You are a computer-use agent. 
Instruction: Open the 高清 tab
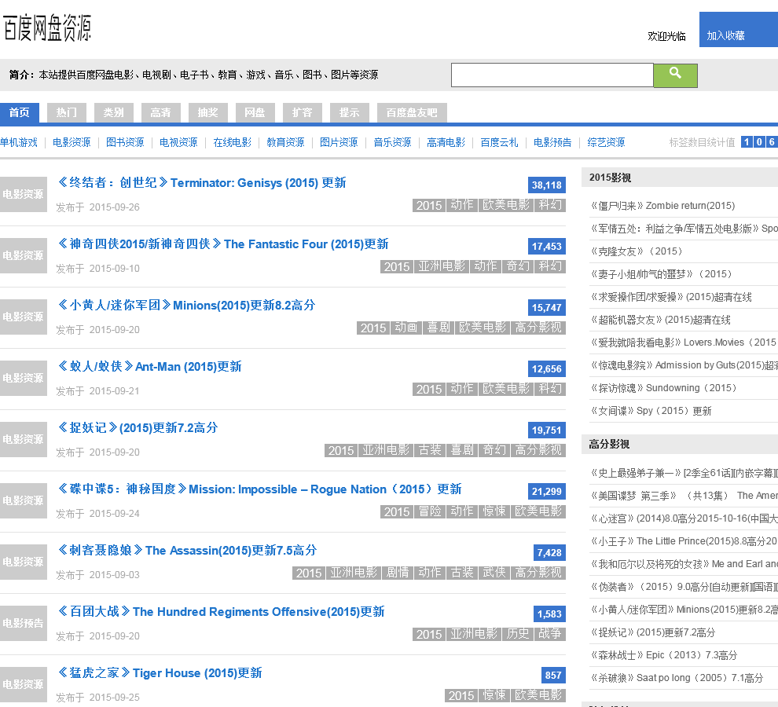161,112
